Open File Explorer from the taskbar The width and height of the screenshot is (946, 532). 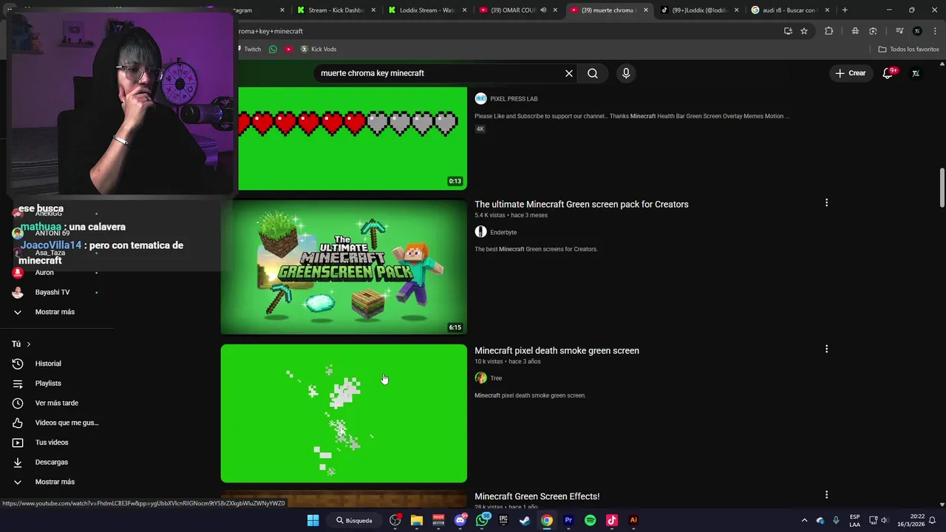coord(416,520)
